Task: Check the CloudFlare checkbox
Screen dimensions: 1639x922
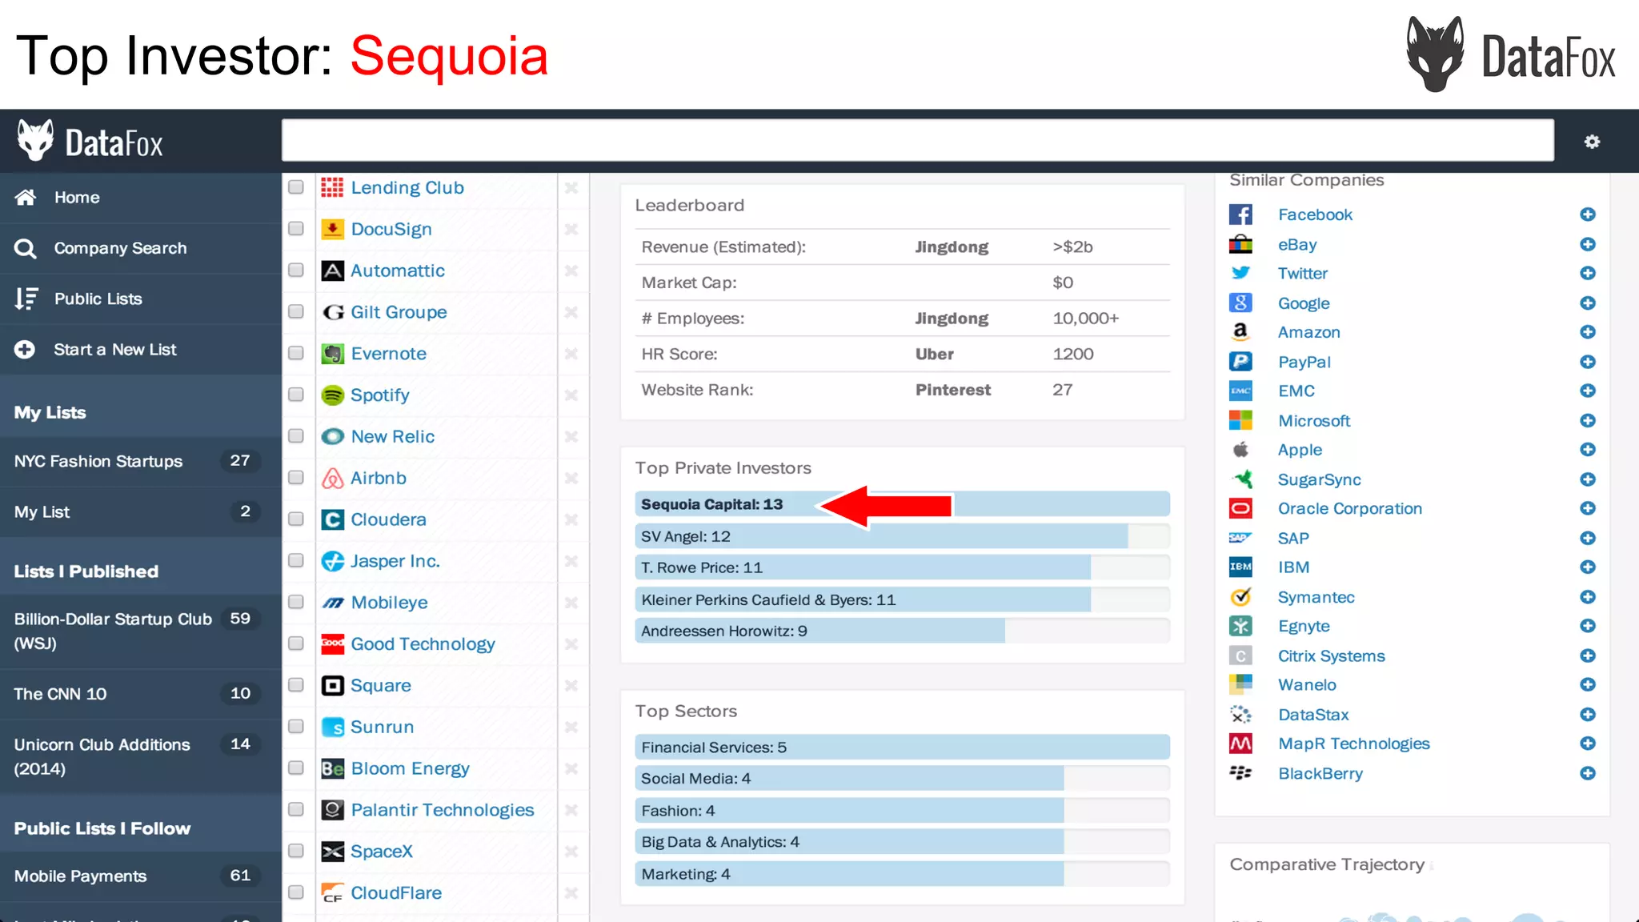Action: pos(296,892)
